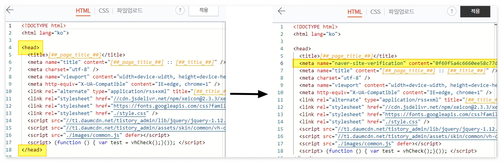Click the cdn.jsdelivr.net xeicon href in the left editor
503x163 pixels.
[x=169, y=99]
